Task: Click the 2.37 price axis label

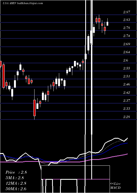Action: coord(127,100)
